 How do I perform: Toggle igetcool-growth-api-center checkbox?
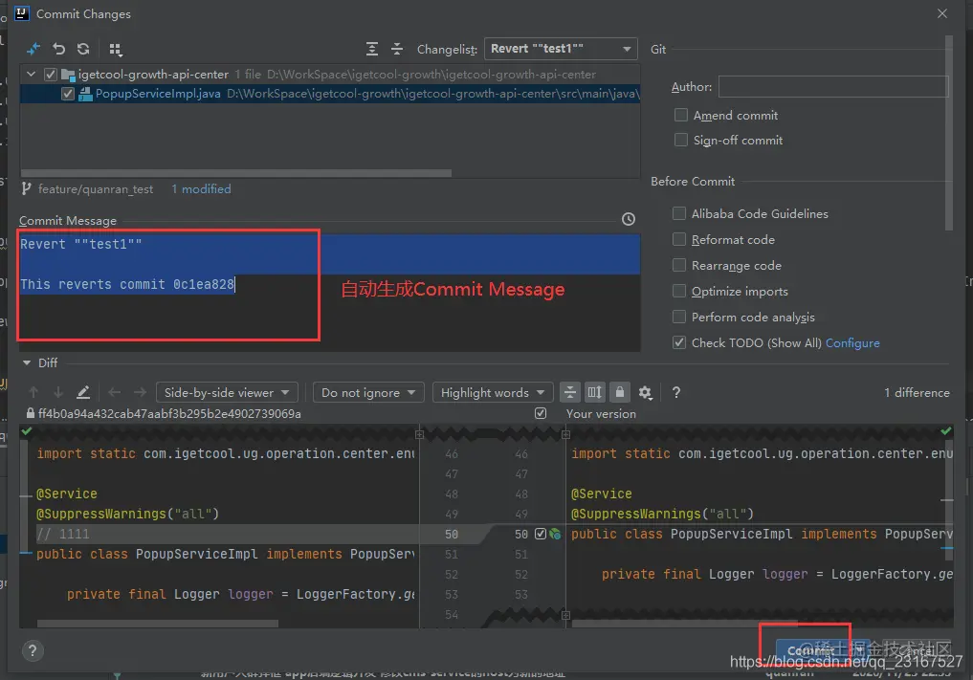pos(51,75)
